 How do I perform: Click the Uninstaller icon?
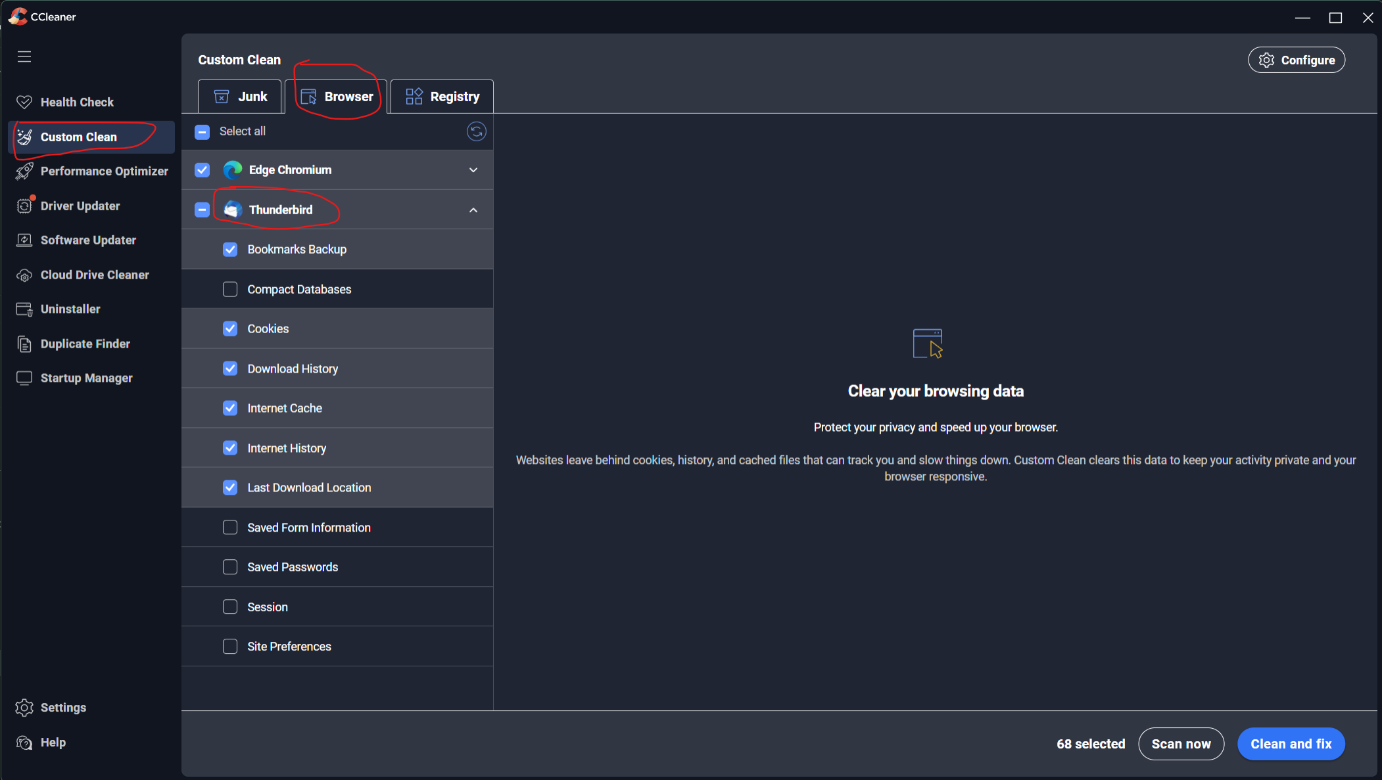tap(24, 310)
